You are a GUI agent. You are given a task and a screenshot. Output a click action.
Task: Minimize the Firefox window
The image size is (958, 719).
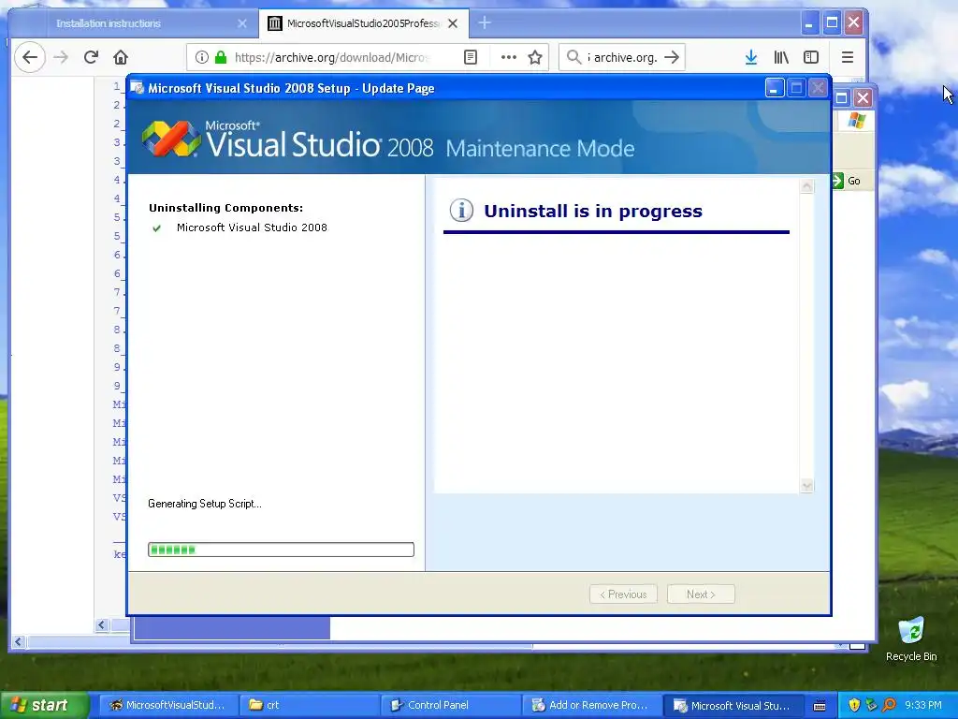coord(809,23)
